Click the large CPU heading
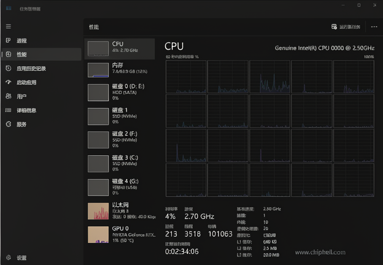 174,47
